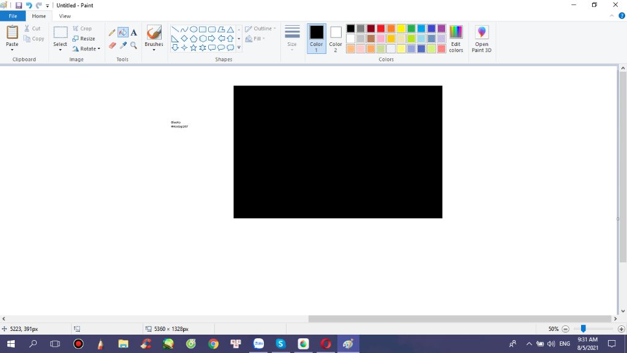Screen dimensions: 627x353
Task: Choose the Rounded rectangular callout shape
Action: point(212,48)
